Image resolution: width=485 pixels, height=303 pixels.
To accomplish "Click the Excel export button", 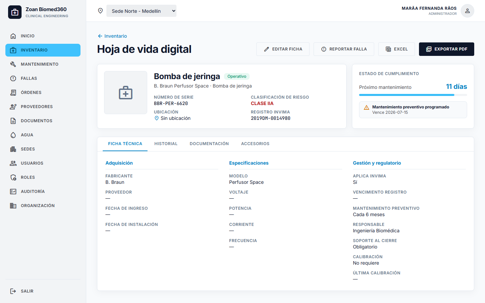I will tap(396, 49).
